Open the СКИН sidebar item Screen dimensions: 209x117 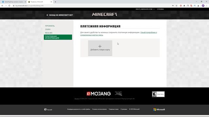[x=48, y=29]
